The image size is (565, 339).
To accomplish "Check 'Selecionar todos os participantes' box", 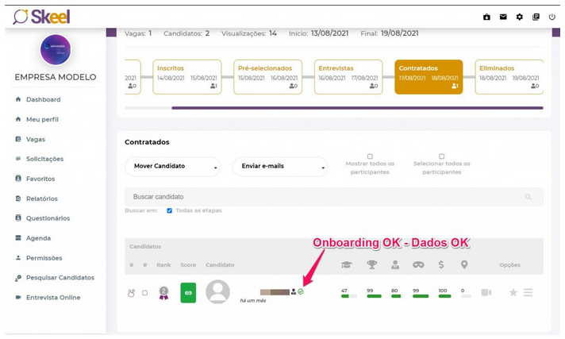I will (x=442, y=156).
